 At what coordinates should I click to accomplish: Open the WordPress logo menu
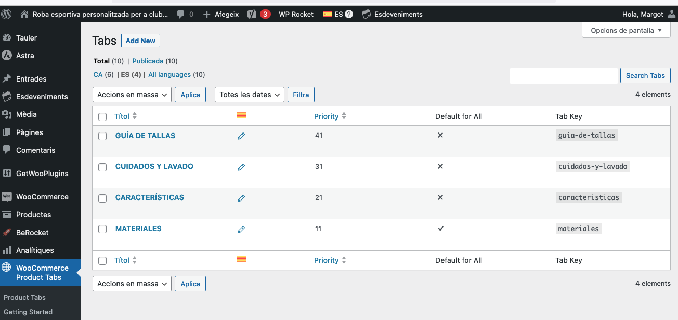tap(7, 14)
